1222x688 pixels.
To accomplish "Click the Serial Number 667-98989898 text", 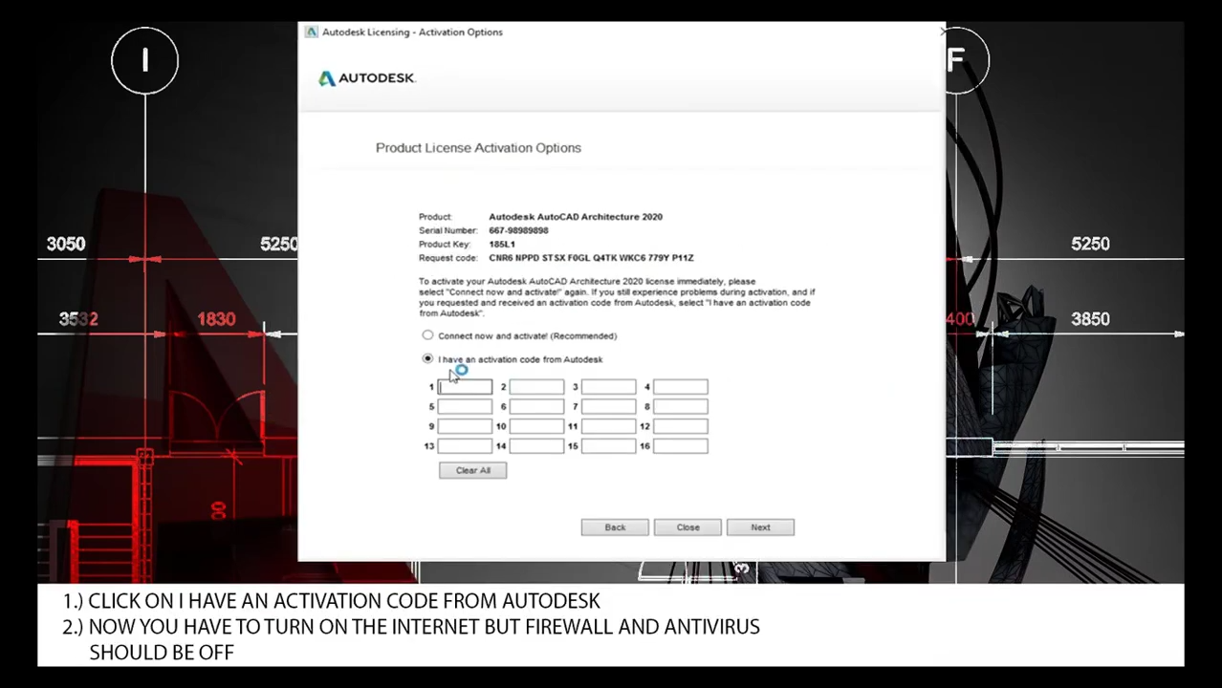I will (x=518, y=230).
